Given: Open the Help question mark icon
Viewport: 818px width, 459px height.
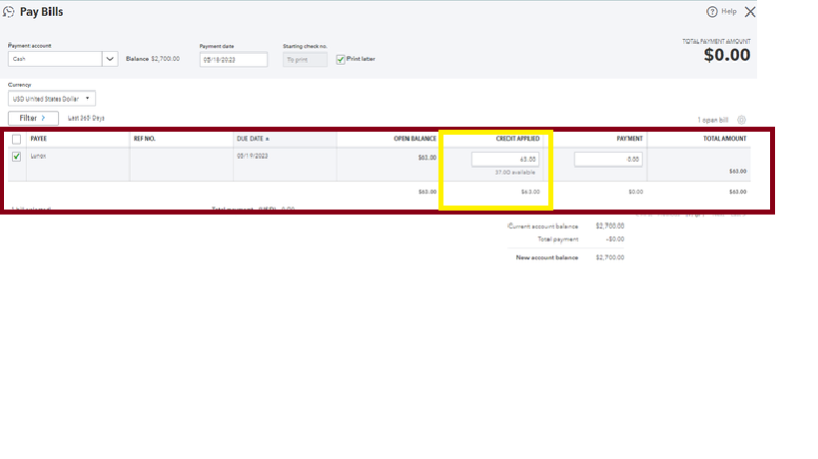Looking at the screenshot, I should [711, 11].
